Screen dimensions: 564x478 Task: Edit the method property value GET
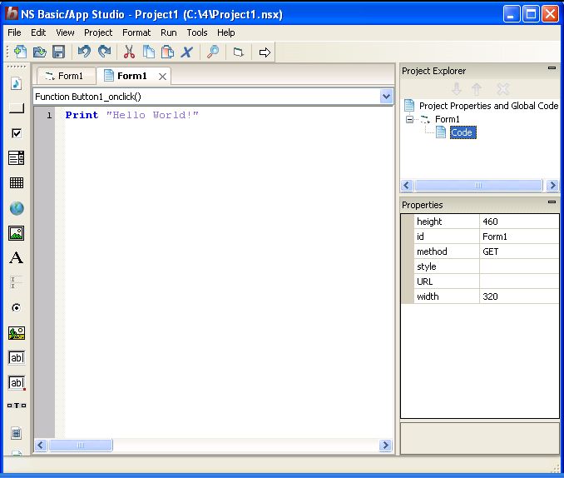point(519,251)
